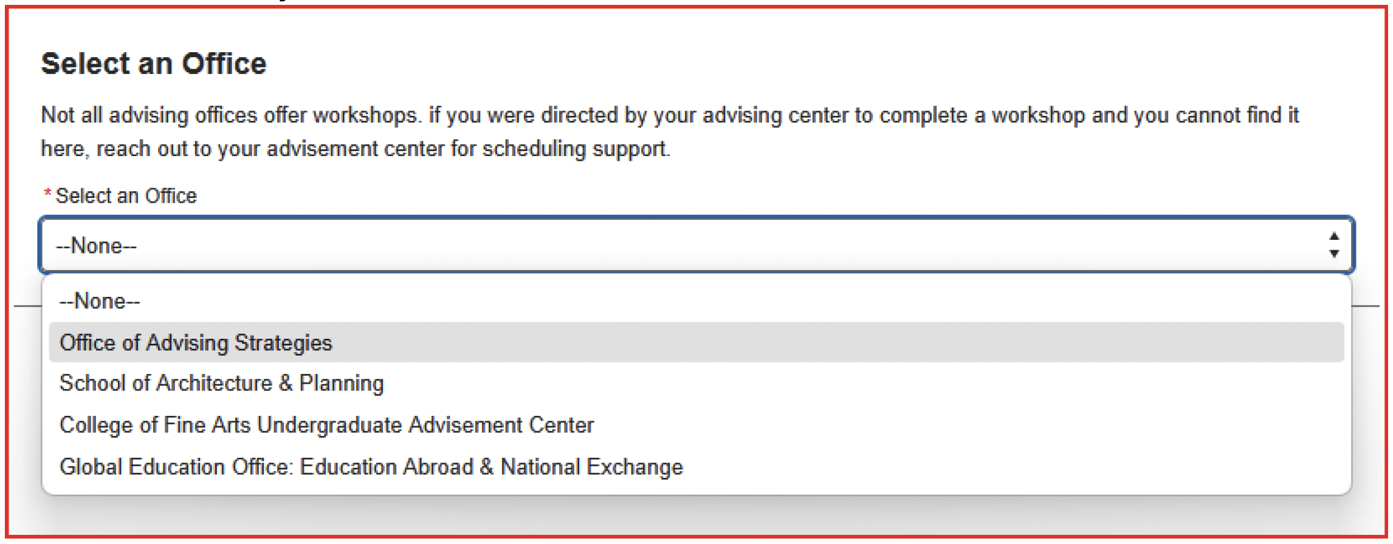Viewport: 1393px width, 544px height.
Task: Click the downward triangle in the combobox
Action: (1334, 253)
